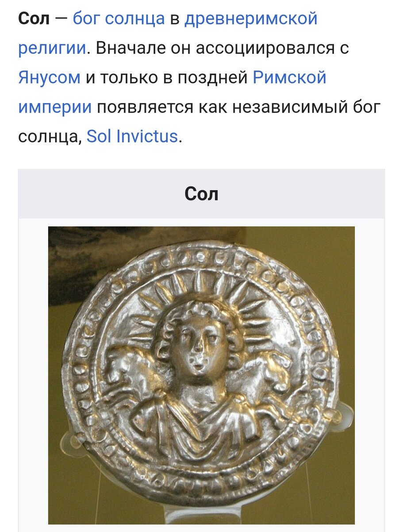Follow the "империи" link text
Image resolution: width=403 pixels, height=532 pixels.
coord(55,106)
